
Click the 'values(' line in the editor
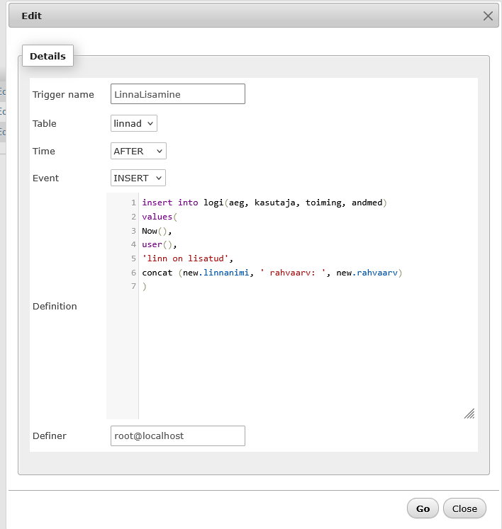[x=158, y=217]
